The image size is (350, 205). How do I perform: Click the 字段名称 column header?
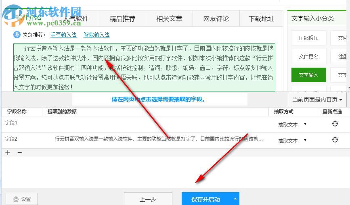tap(17, 112)
